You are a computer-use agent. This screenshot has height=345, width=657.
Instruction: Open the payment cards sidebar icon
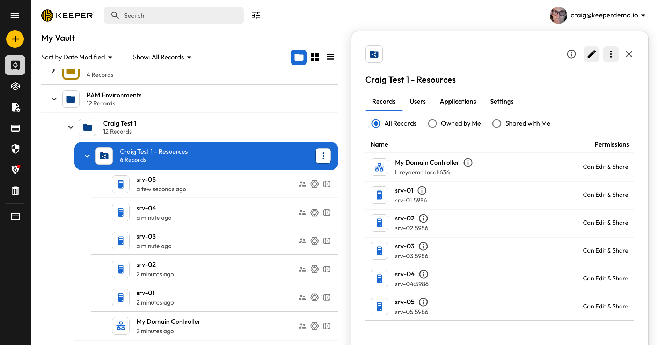click(15, 128)
